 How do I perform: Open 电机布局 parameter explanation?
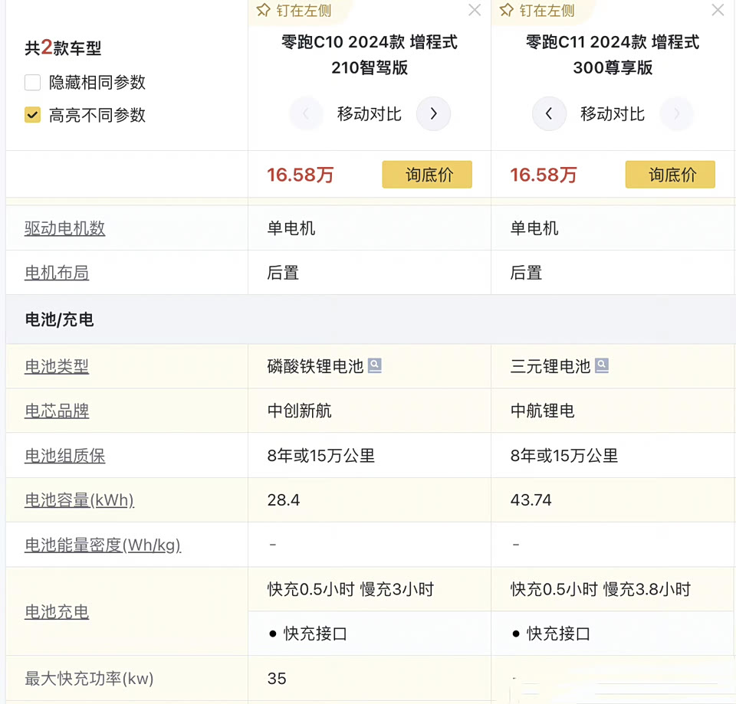pyautogui.click(x=57, y=273)
